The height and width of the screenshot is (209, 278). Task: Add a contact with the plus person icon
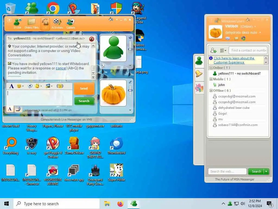click(213, 50)
